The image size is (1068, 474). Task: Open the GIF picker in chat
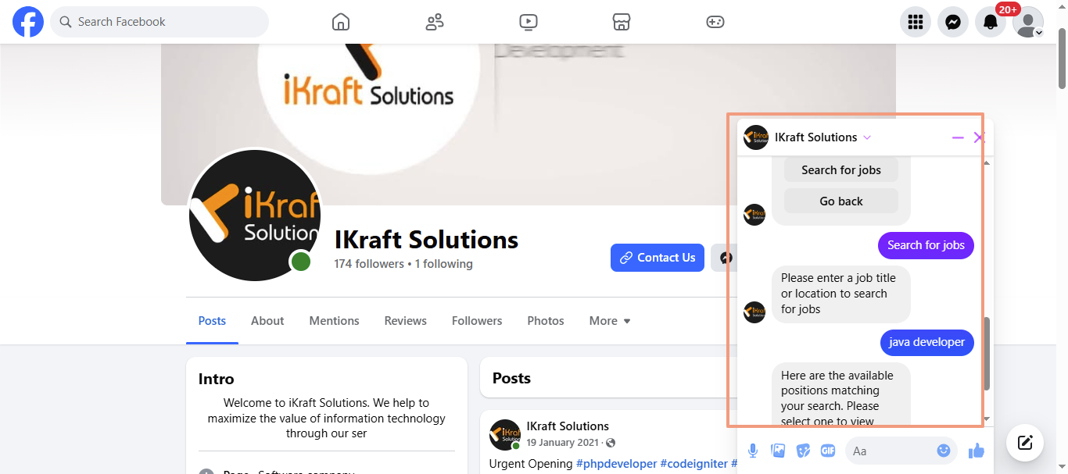[x=828, y=451]
